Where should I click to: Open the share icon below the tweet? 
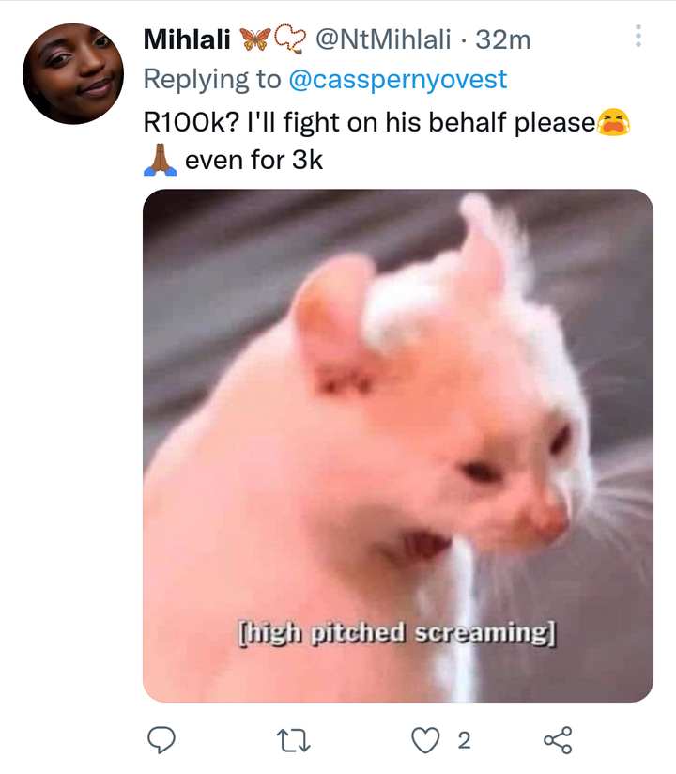pyautogui.click(x=558, y=740)
